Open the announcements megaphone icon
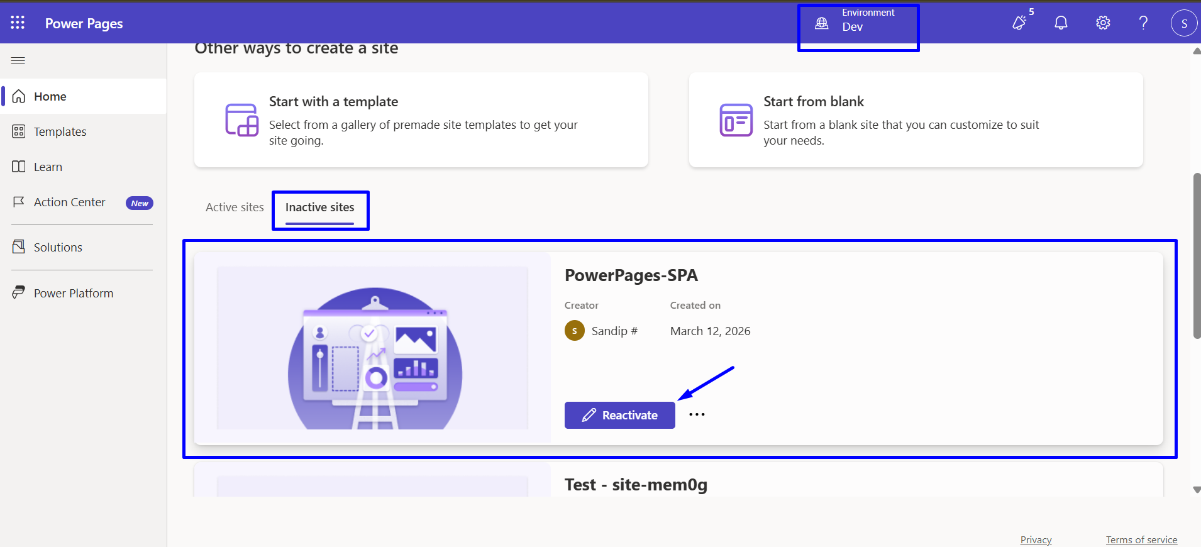Viewport: 1201px width, 547px height. point(1019,23)
